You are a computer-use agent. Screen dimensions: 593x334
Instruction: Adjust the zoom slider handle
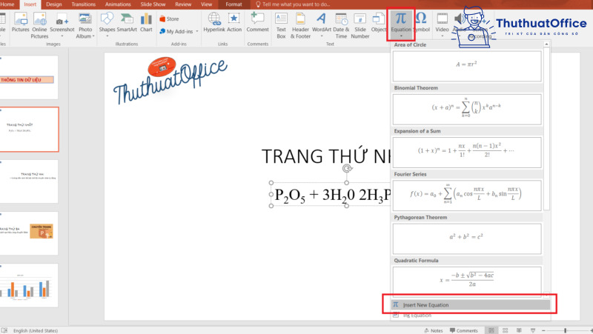point(565,330)
